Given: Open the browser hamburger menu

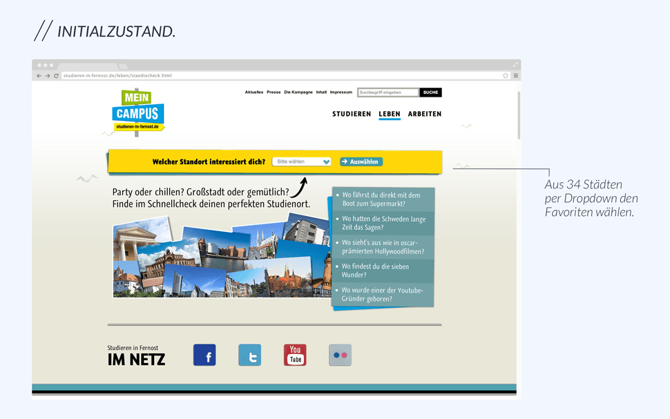Looking at the screenshot, I should point(515,76).
